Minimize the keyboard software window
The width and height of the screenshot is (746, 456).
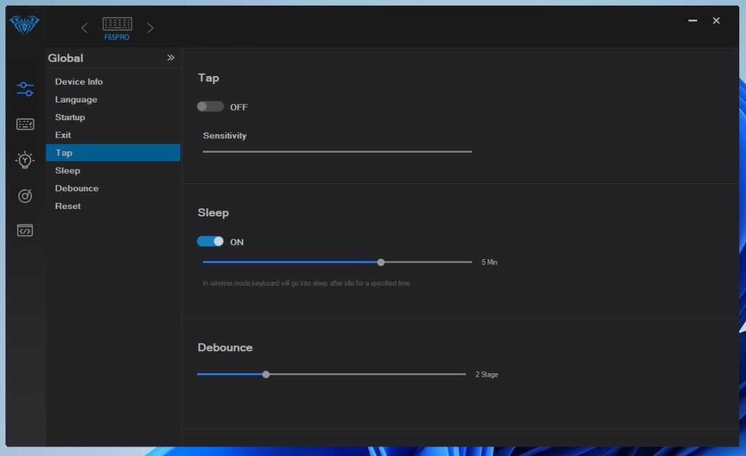[692, 20]
